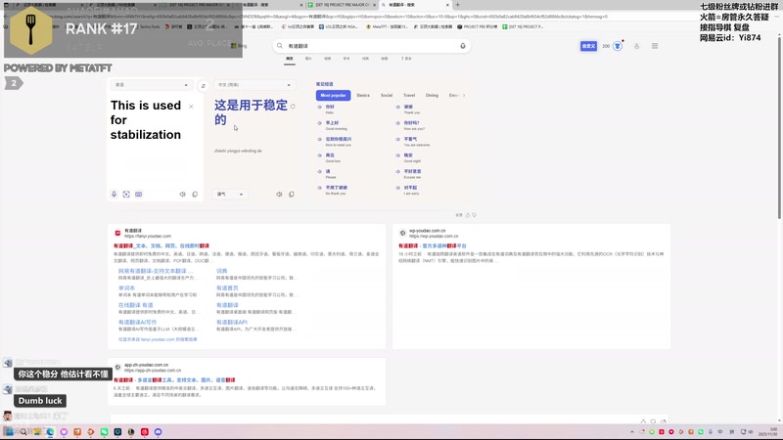Swap source and target translation languages

tap(203, 86)
